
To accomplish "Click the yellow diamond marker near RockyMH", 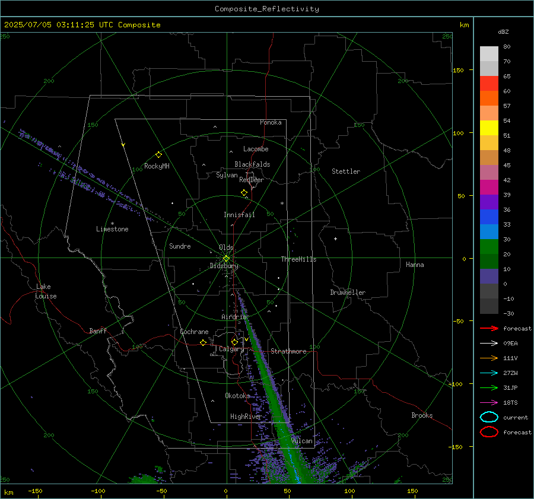I will click(158, 155).
